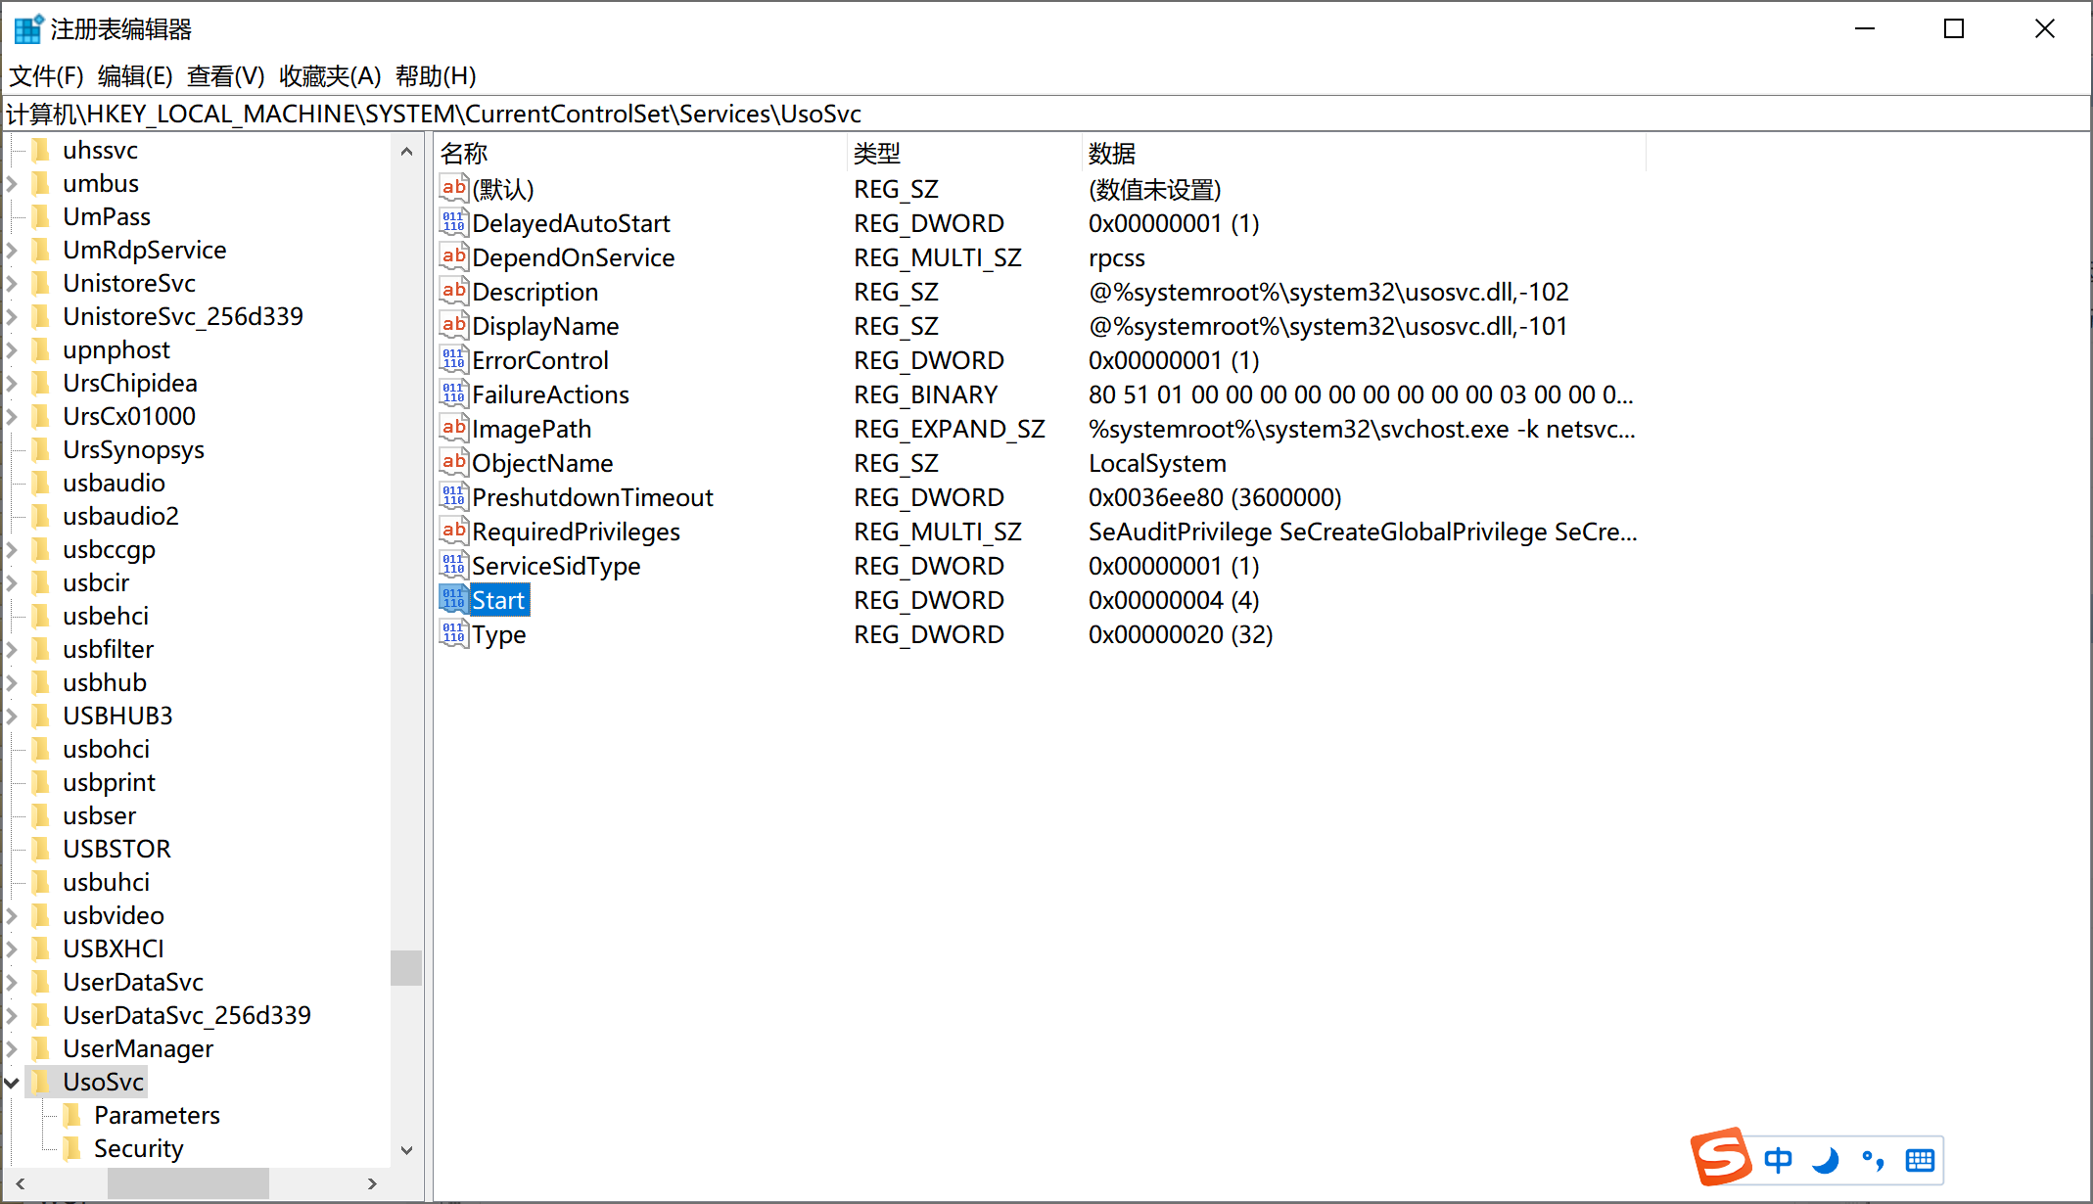
Task: Toggle the punctuation mode icon in tray
Action: [1874, 1159]
